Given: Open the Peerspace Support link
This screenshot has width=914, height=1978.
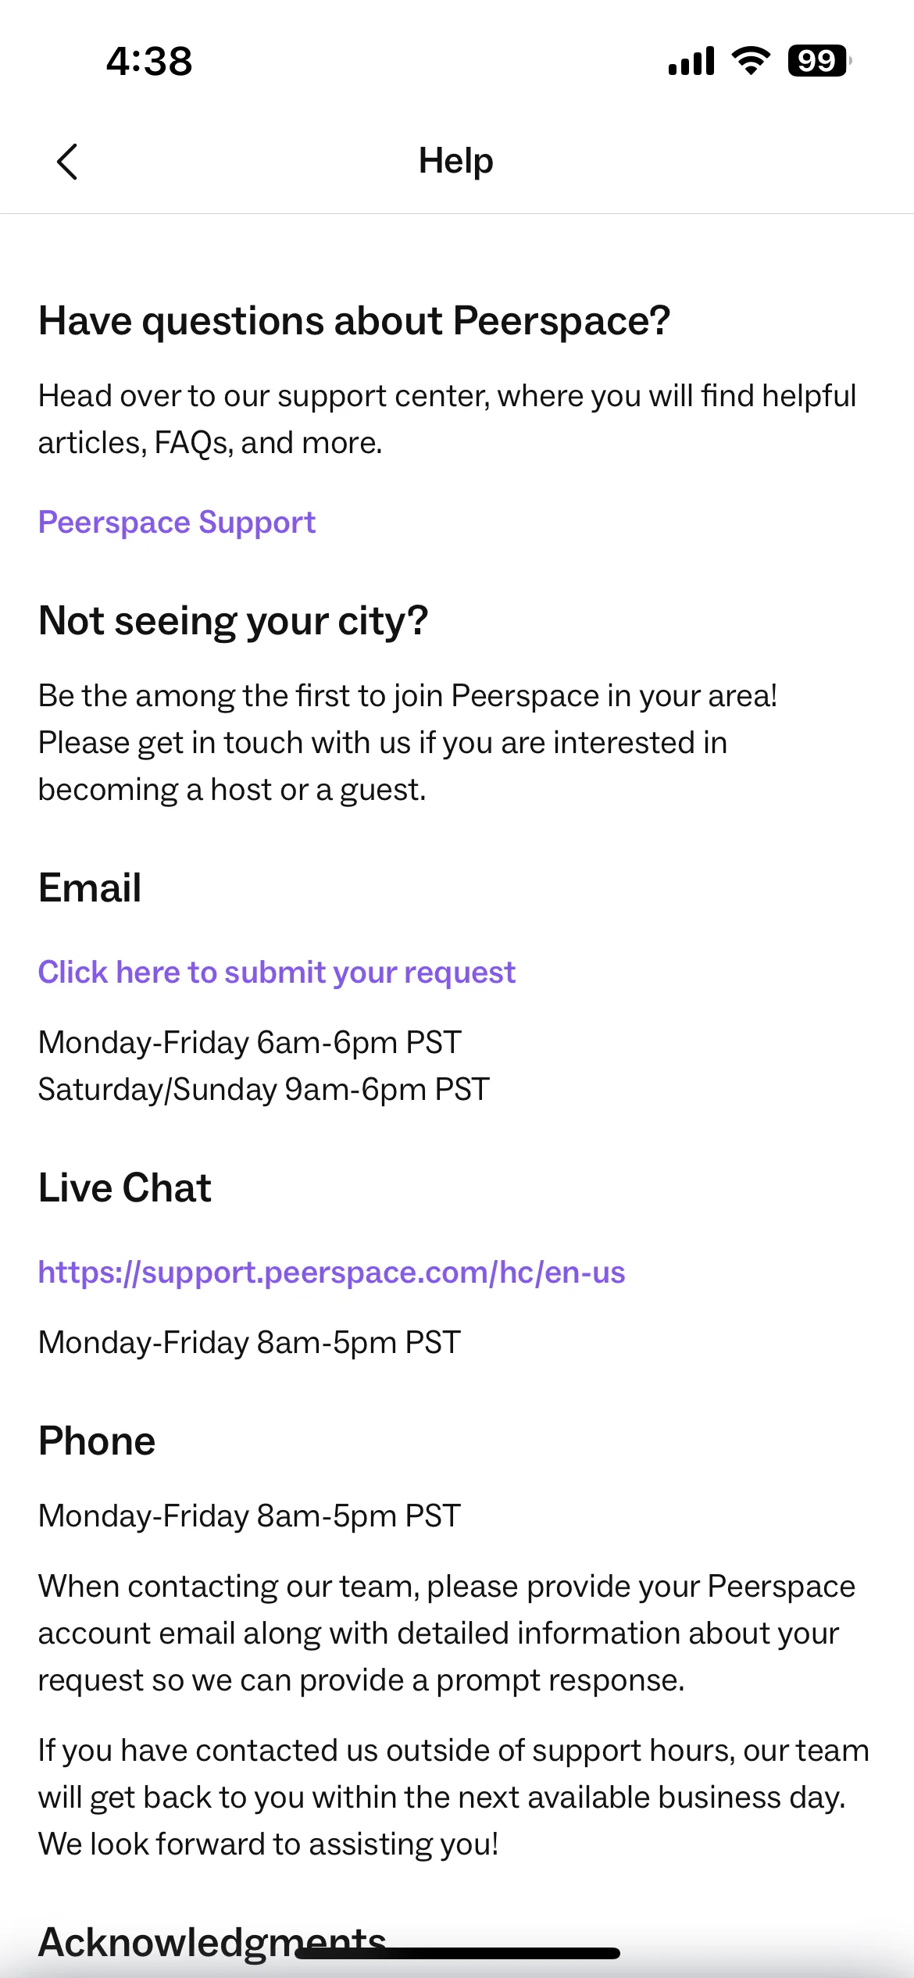Looking at the screenshot, I should tap(177, 522).
